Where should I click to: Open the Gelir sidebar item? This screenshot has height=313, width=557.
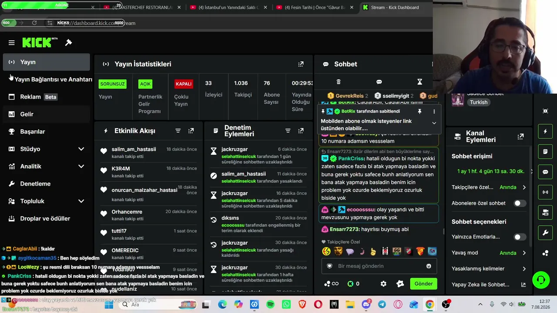coord(46,114)
